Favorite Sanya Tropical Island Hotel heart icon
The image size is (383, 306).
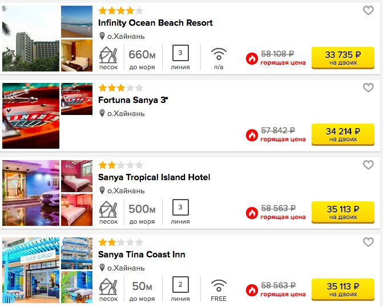coord(368,165)
